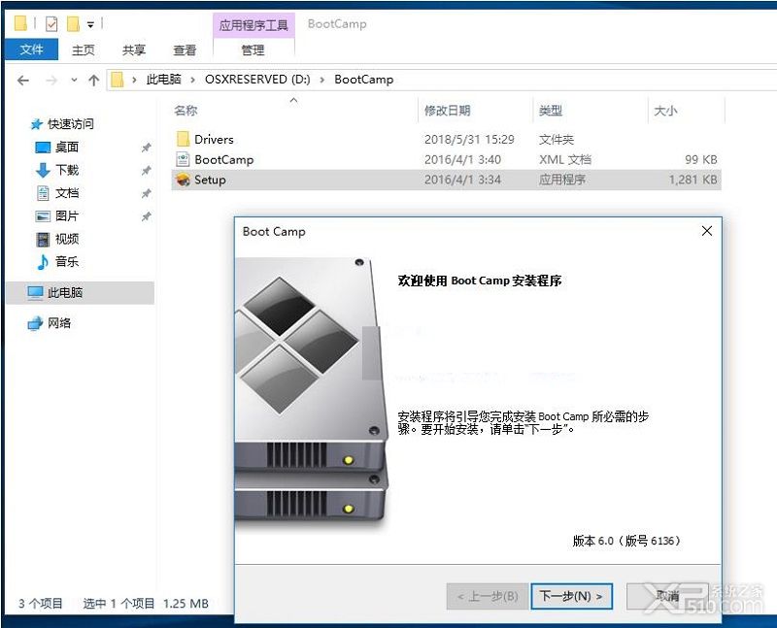Click OSXRESERVED (D:) breadcrumb
Screen dimensions: 777x628
point(257,80)
